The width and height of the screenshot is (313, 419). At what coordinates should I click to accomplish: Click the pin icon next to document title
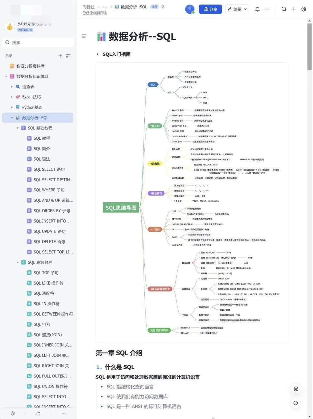click(x=162, y=7)
